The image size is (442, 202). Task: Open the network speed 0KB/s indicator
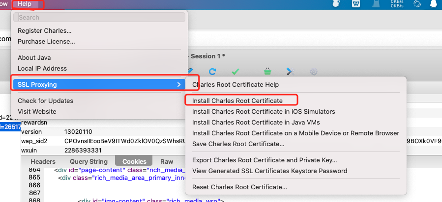[x=397, y=3]
